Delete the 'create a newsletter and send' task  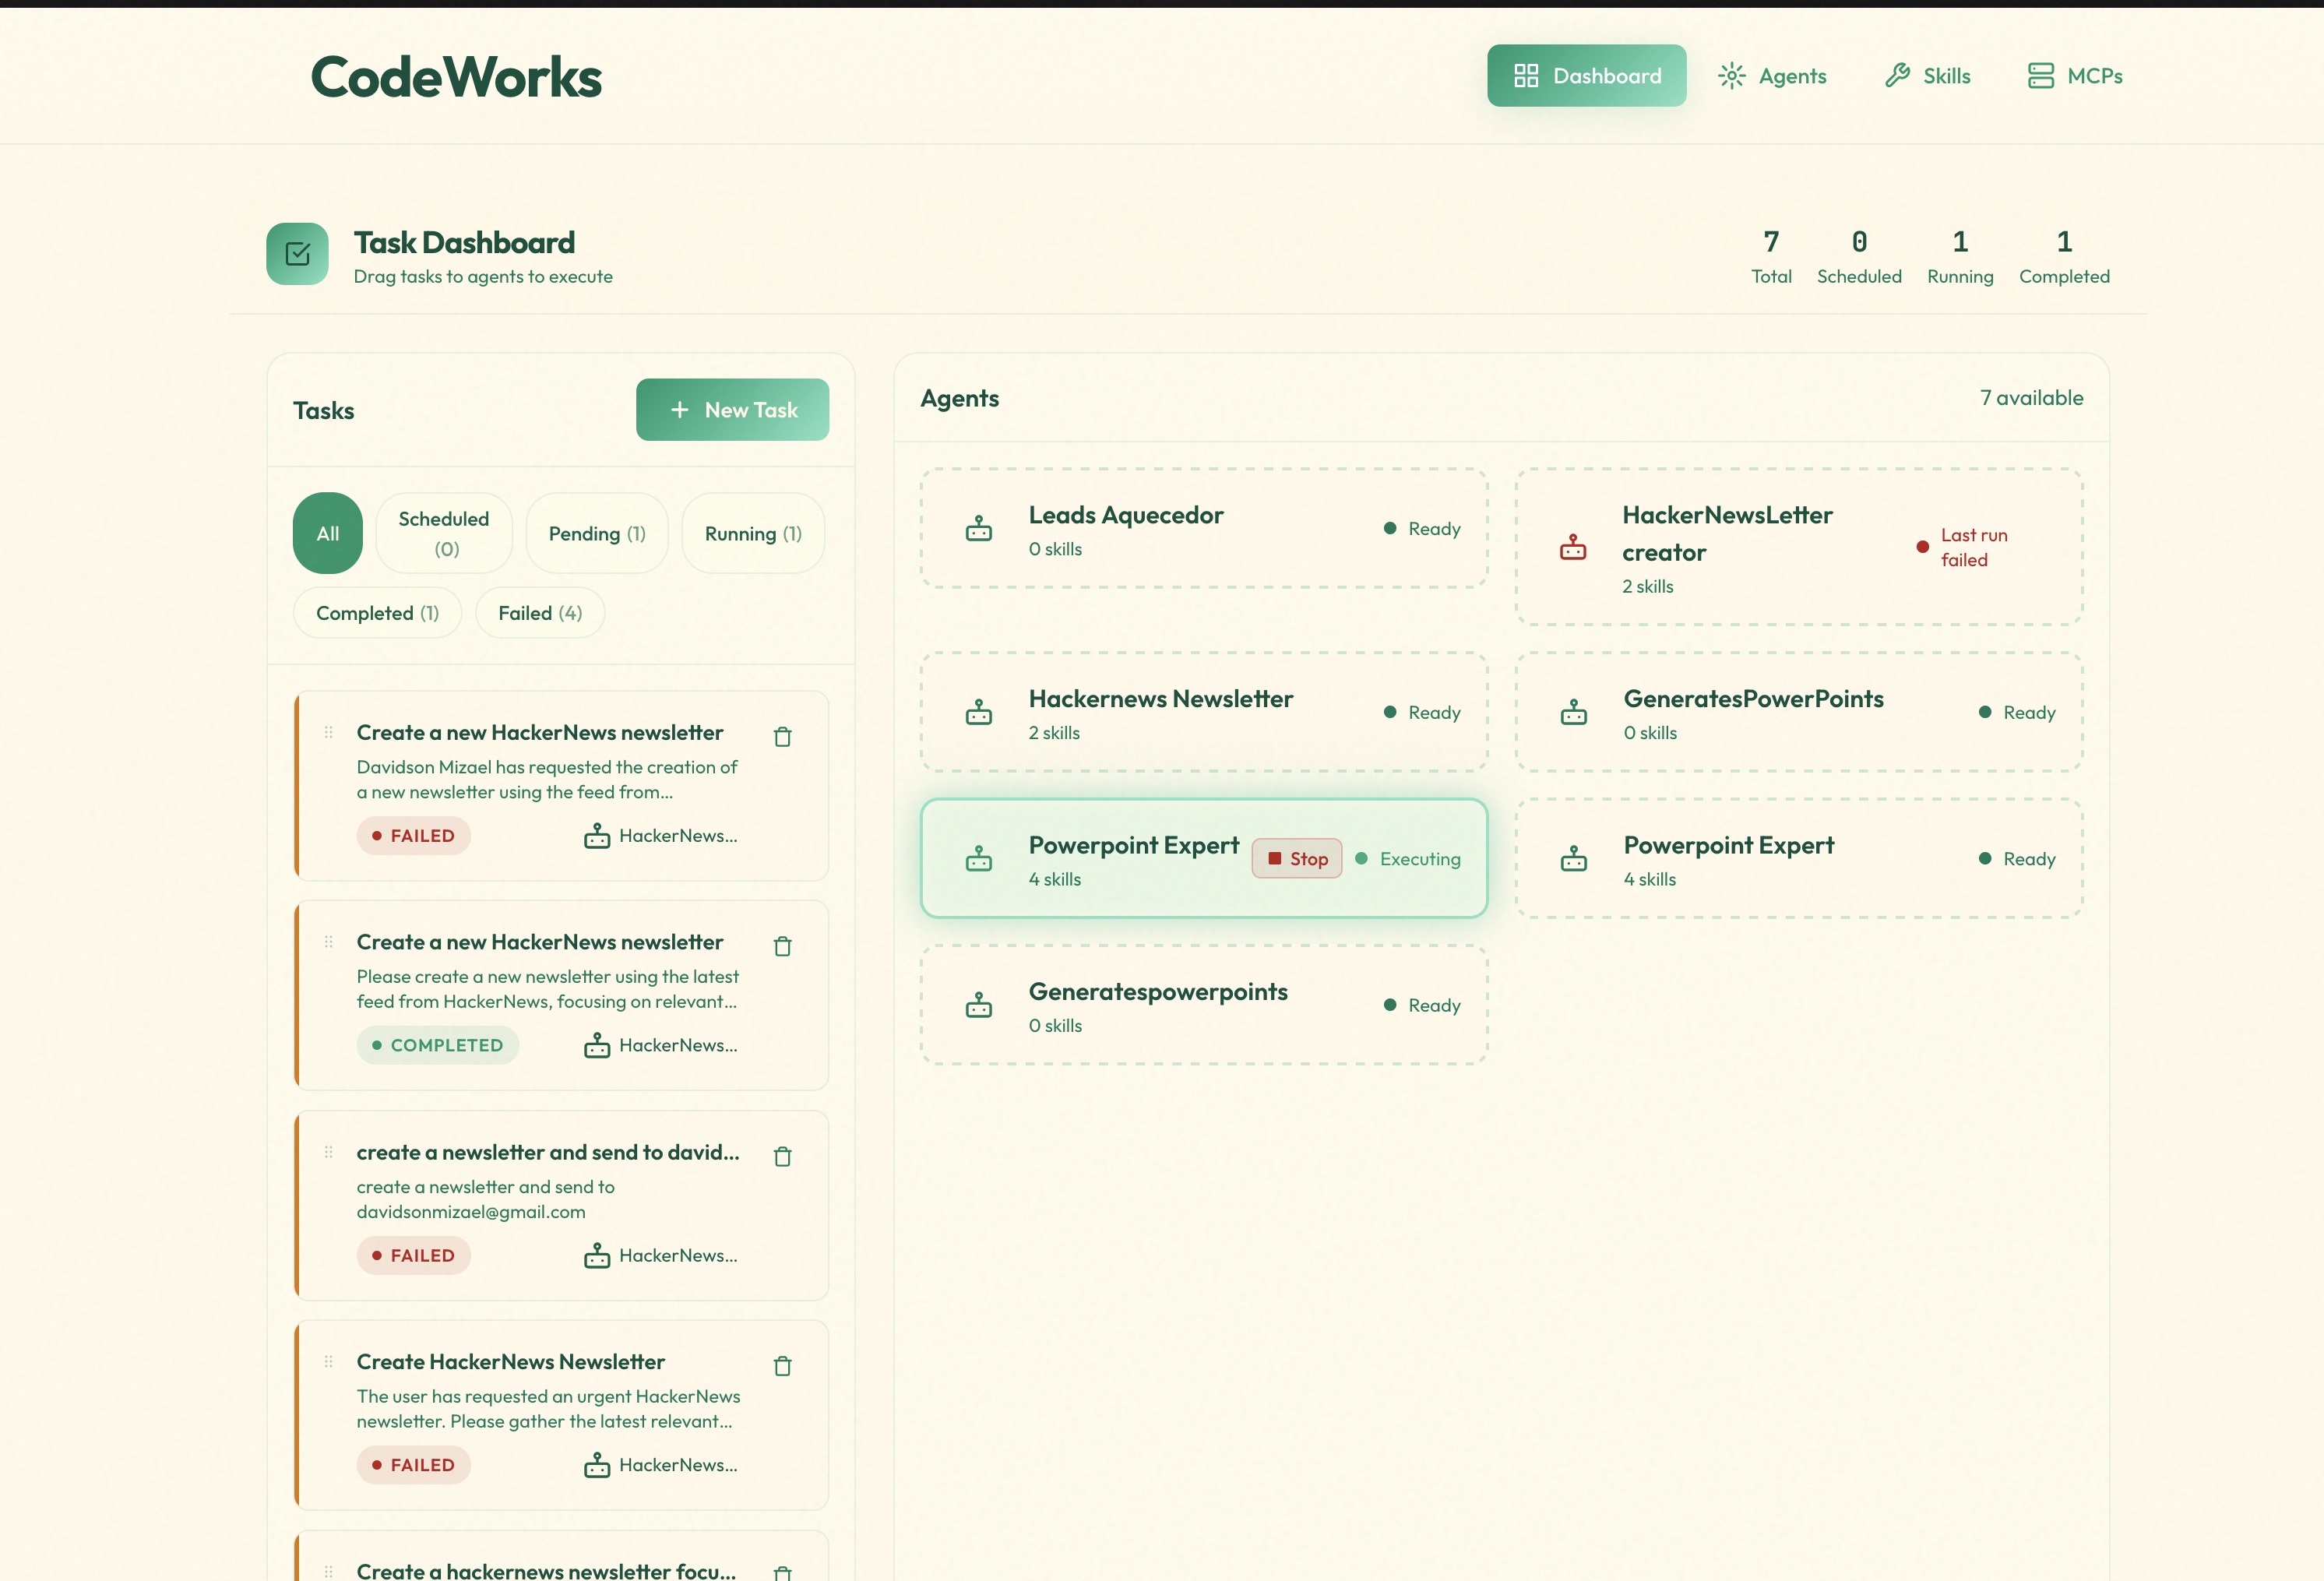pos(782,1157)
